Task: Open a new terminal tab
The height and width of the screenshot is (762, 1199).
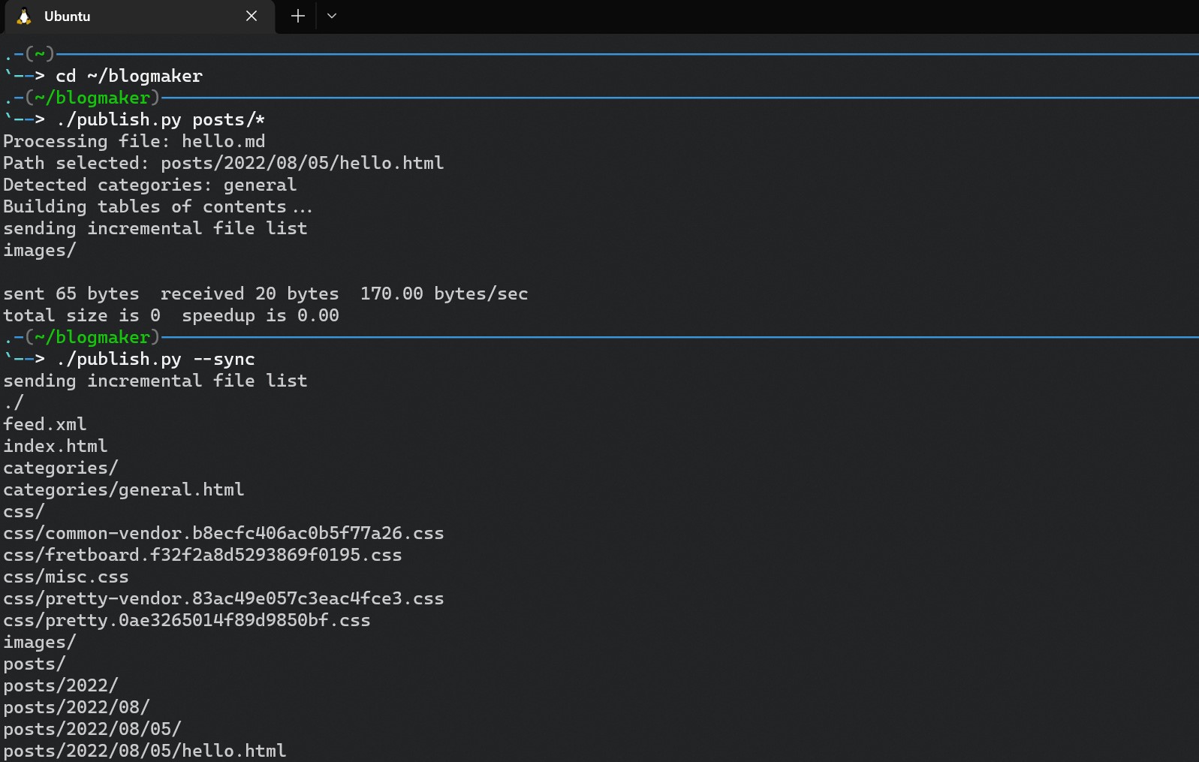Action: coord(298,16)
